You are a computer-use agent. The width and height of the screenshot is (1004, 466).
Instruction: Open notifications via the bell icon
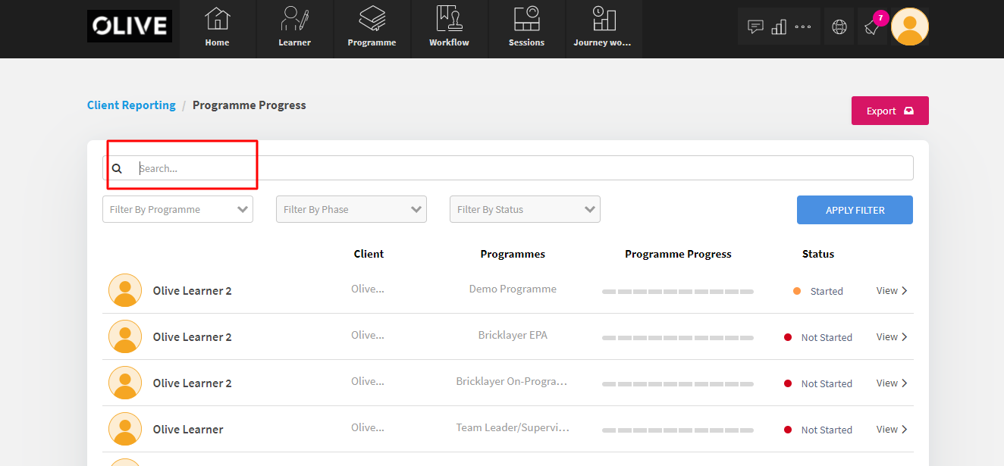(871, 29)
